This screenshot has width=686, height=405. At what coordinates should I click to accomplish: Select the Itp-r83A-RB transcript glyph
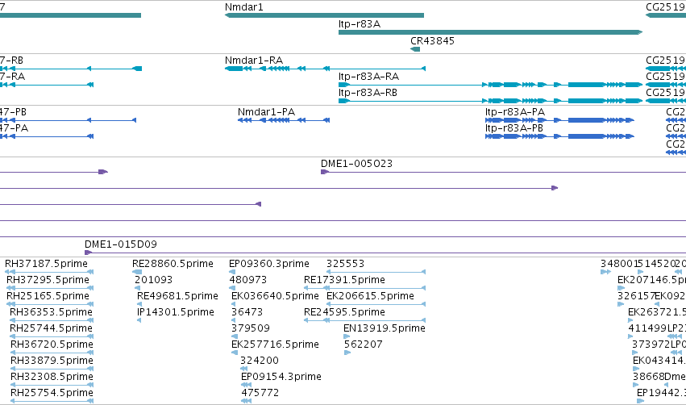(490, 101)
